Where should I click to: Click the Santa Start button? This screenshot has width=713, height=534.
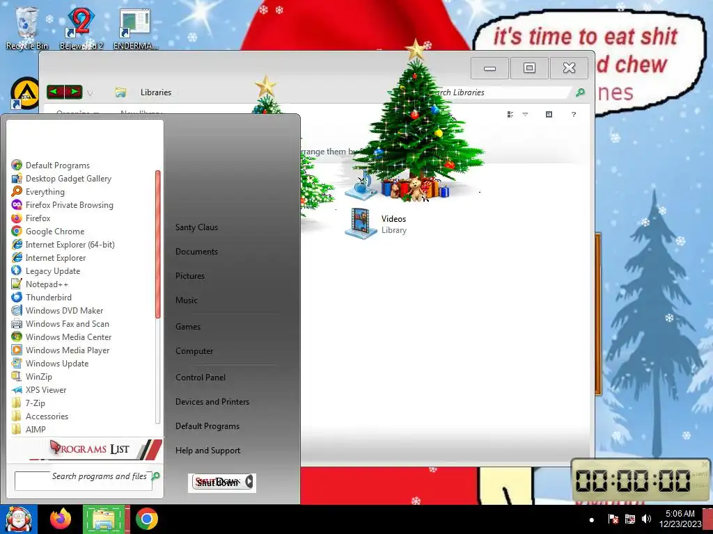(19, 519)
